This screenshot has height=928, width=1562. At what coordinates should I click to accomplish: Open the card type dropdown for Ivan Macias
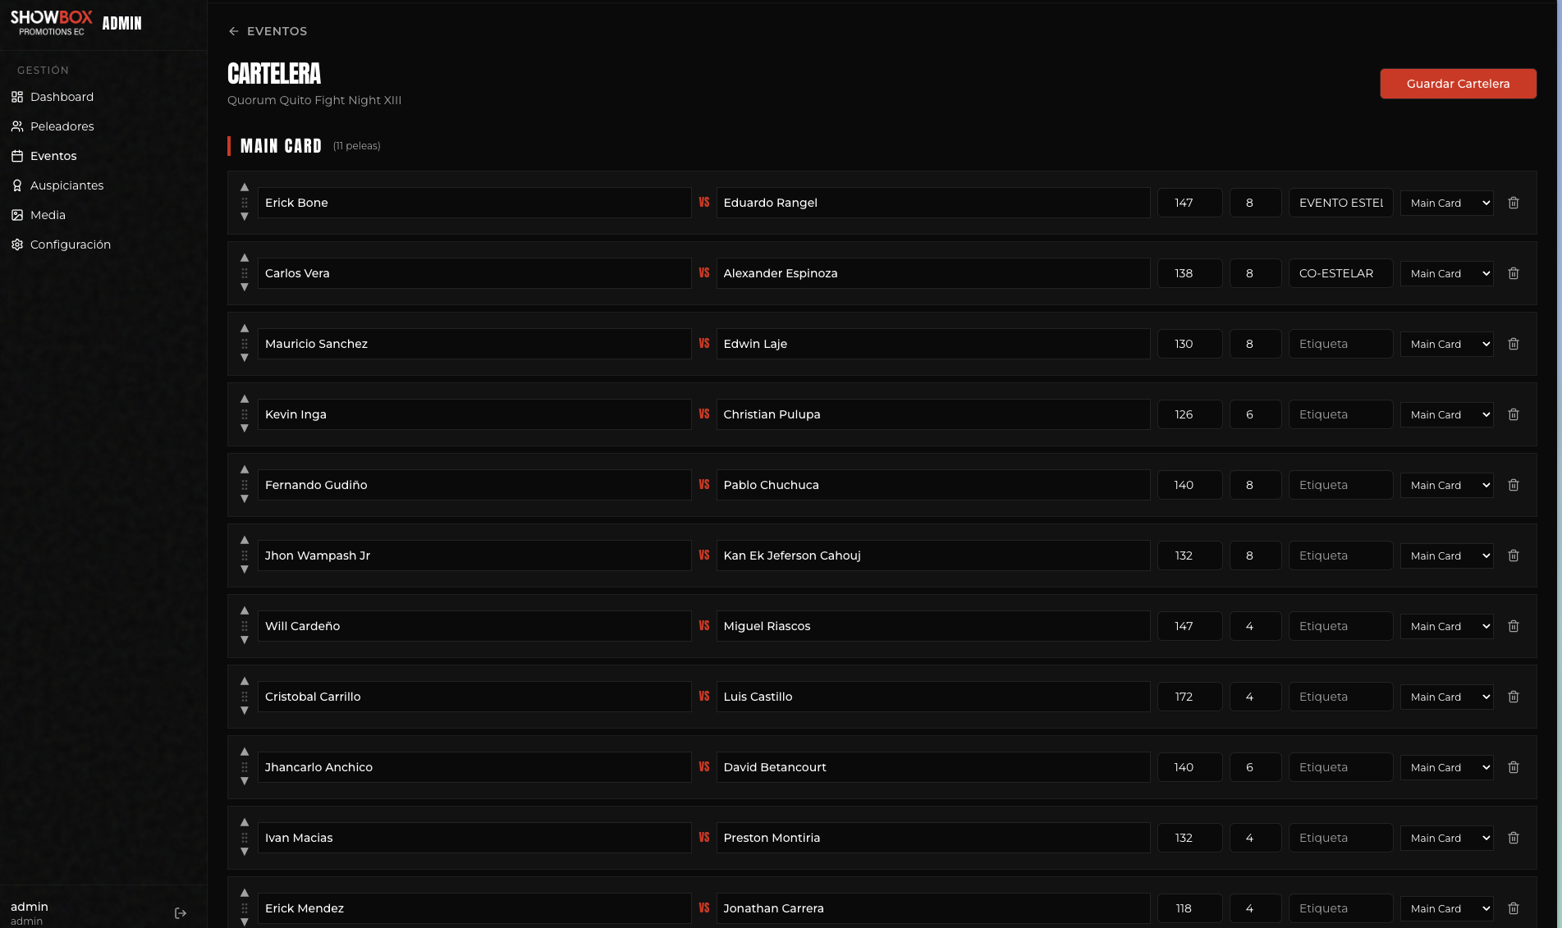(1446, 838)
